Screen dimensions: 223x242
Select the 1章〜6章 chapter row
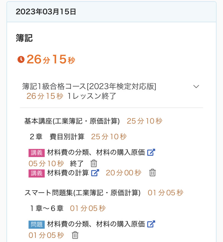point(47,208)
